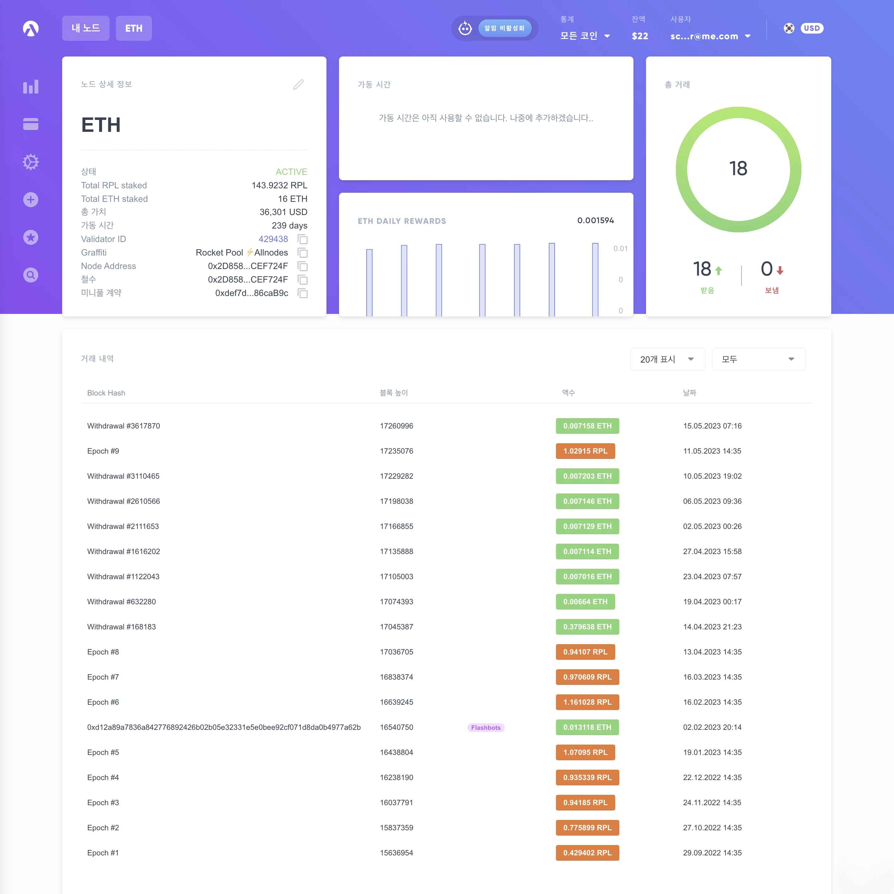Click the Block Hash column header
This screenshot has height=894, width=894.
[x=106, y=393]
